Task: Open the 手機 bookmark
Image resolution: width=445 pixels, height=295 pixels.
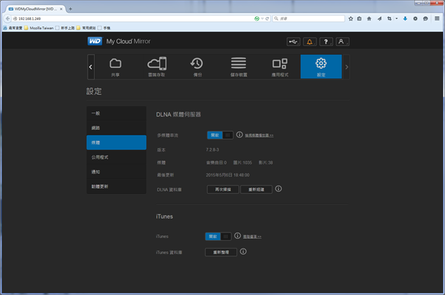Action: pyautogui.click(x=104, y=28)
